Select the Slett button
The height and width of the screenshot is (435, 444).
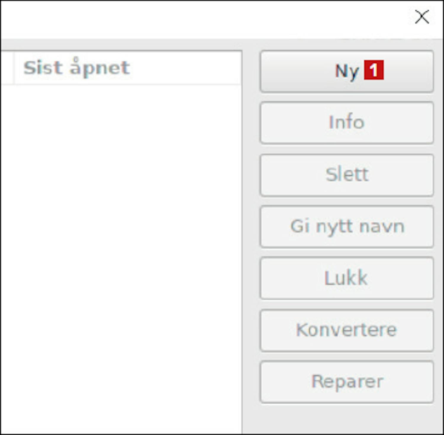point(347,175)
